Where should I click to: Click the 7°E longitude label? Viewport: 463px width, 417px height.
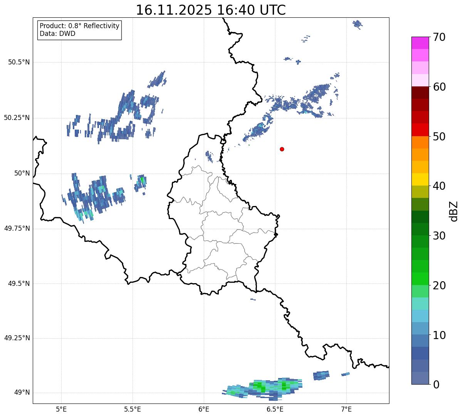[346, 409]
